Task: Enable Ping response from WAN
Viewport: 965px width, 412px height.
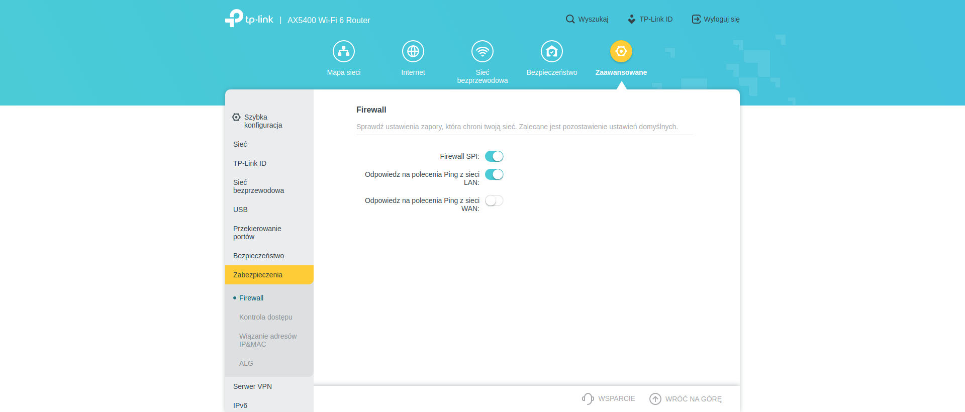Action: 494,200
